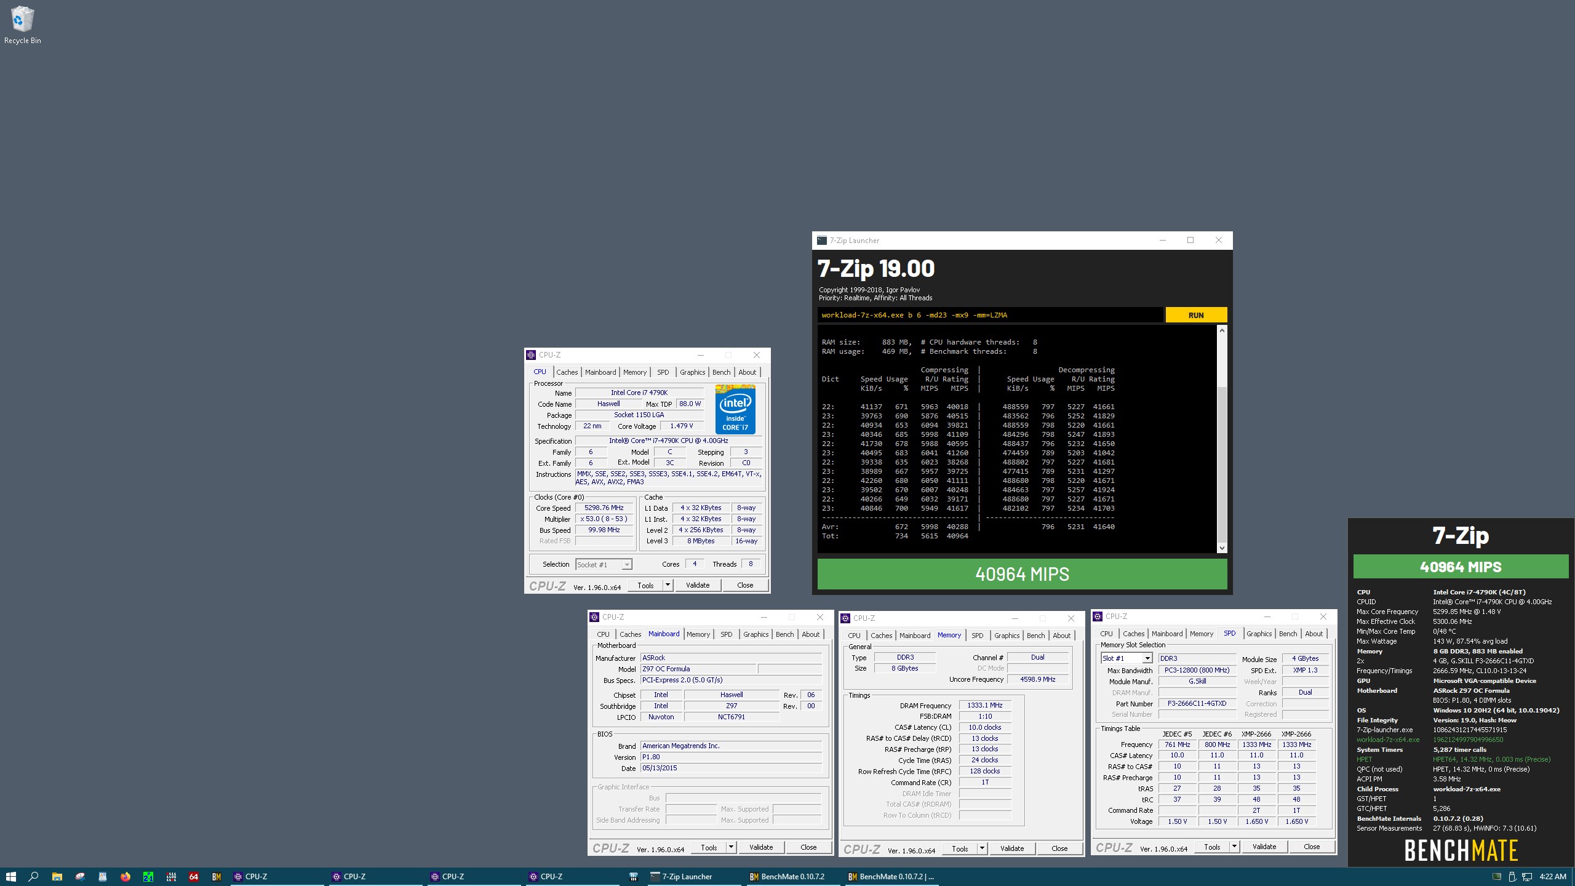Open About tab in CPU-Z SPD window
The image size is (1575, 886).
point(1314,634)
